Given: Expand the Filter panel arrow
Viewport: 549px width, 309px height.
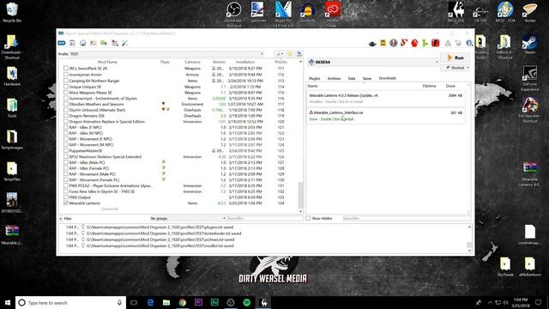Looking at the screenshot, I should (x=61, y=219).
